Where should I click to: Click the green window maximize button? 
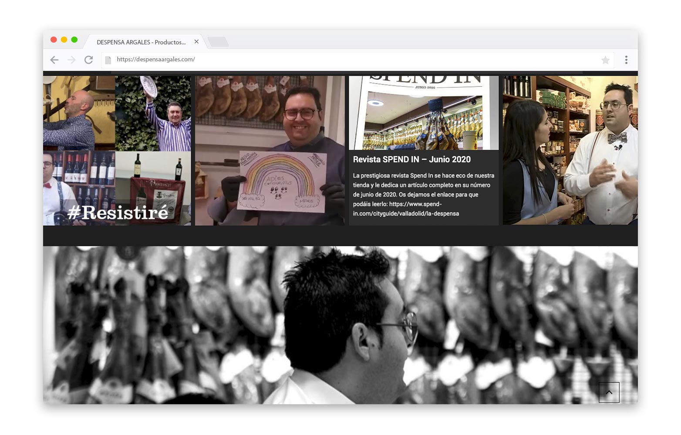click(74, 40)
